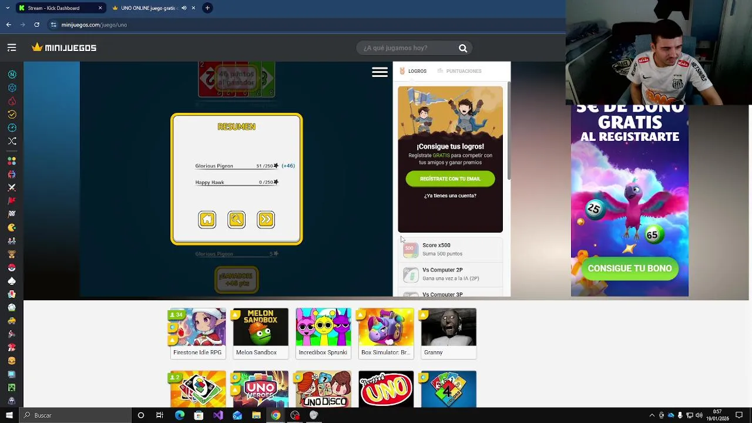The height and width of the screenshot is (423, 752).
Task: Click the flame popular games sidebar icon
Action: [12, 101]
